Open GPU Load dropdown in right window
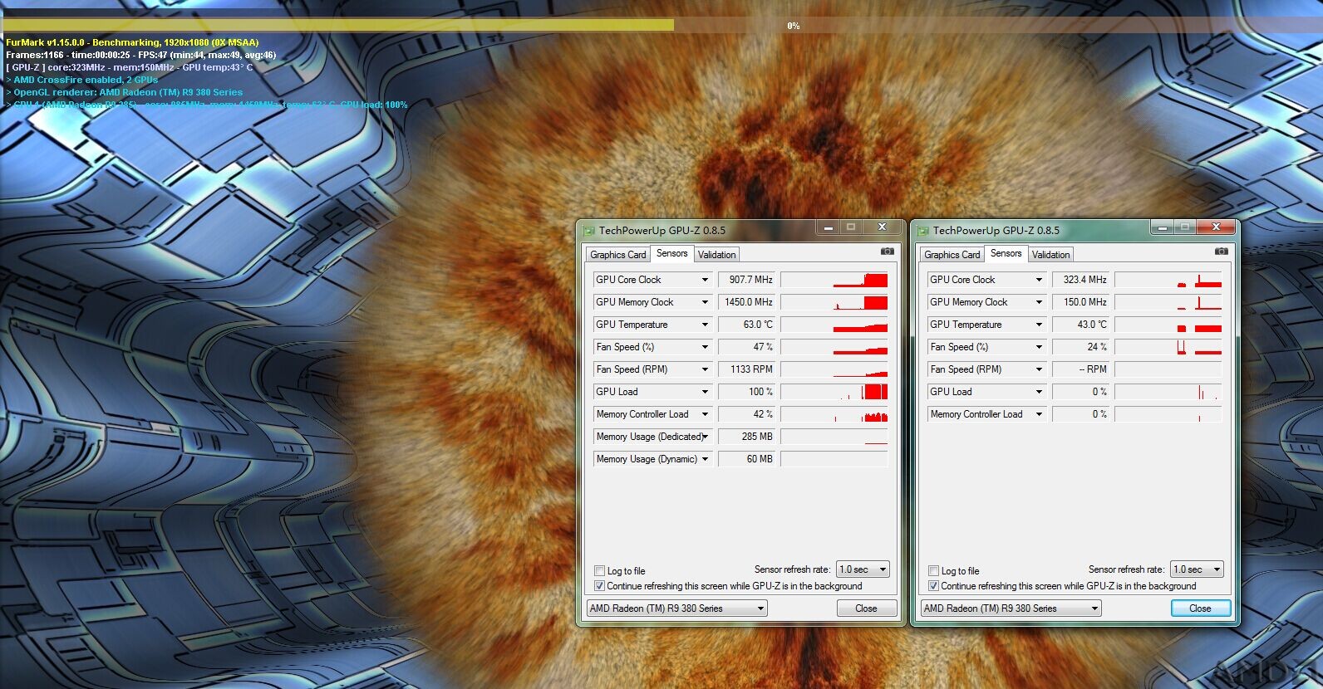 (x=1039, y=392)
